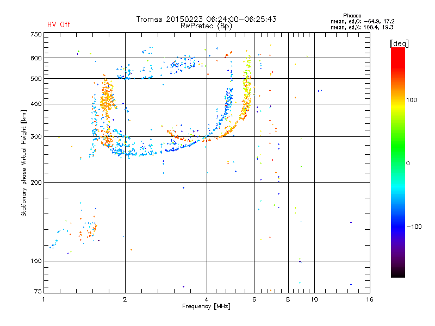Screen dimensions: 435x326
Task: Click the y-axis tick label '75'
Action: [x=38, y=291]
